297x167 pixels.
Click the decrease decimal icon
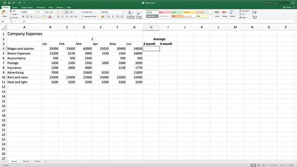coord(122,17)
